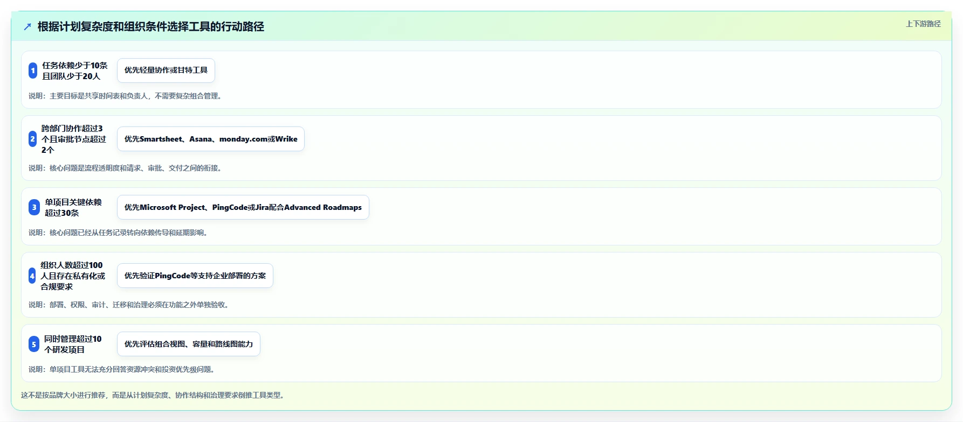Click the note 核心问题已经从任务记录转向依赖传导和延期影响

click(x=118, y=233)
